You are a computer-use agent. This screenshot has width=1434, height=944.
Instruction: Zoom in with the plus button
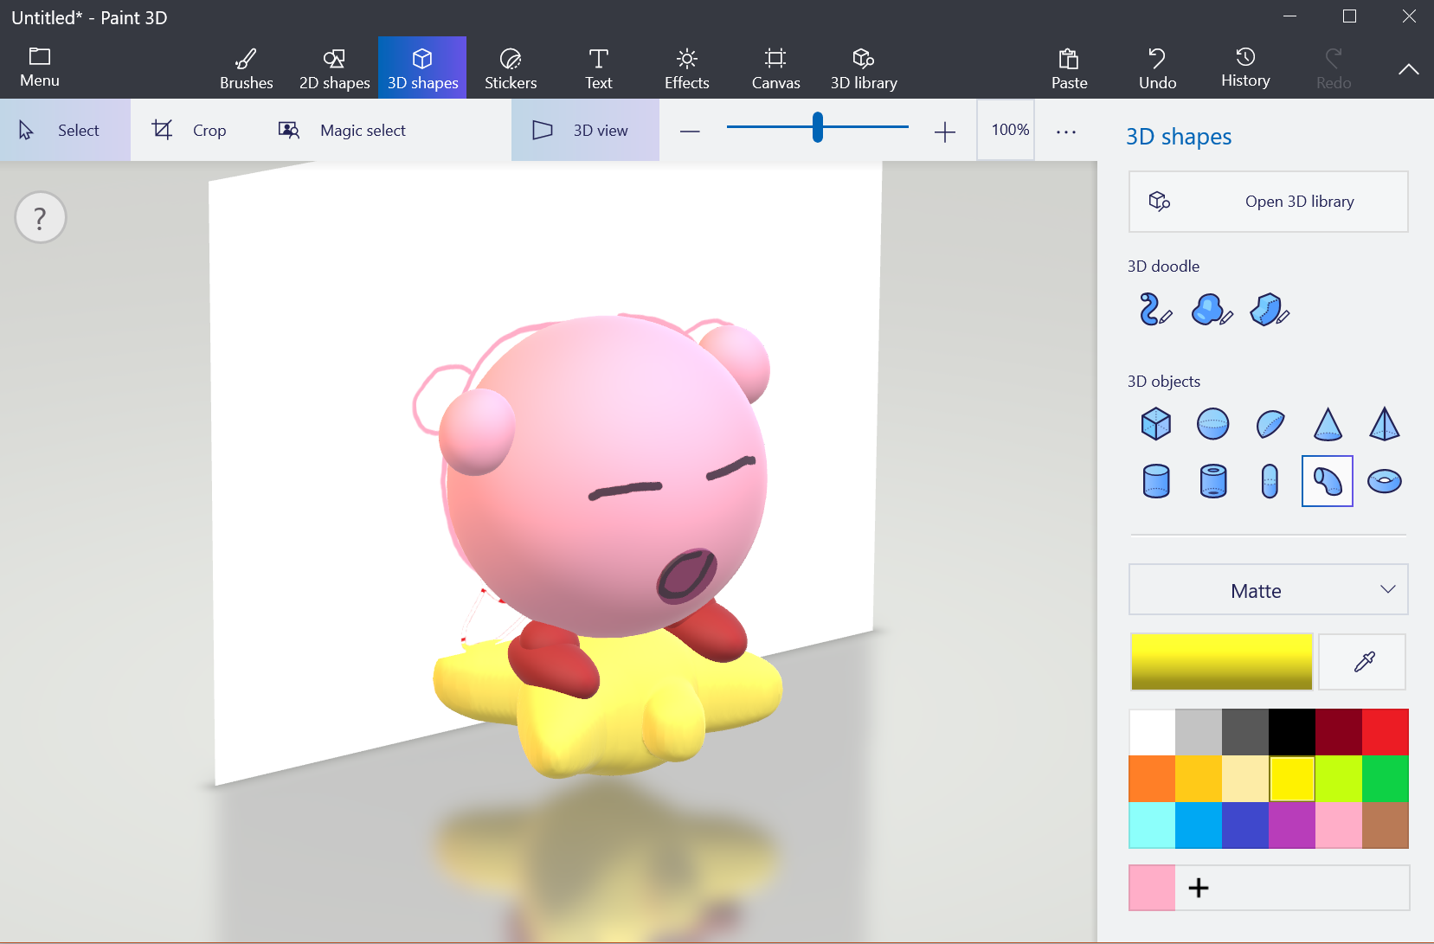pyautogui.click(x=945, y=132)
